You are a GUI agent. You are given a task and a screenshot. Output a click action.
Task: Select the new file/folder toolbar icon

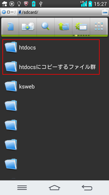(x=28, y=26)
